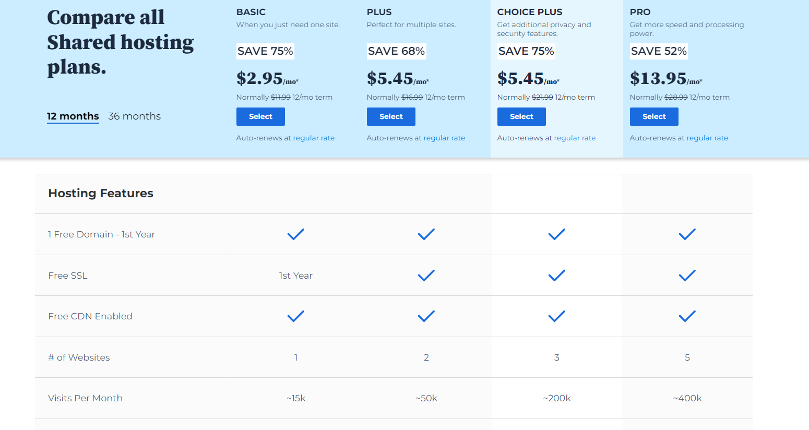
Task: Click the struck-through $21.99 normal price
Action: click(x=542, y=97)
